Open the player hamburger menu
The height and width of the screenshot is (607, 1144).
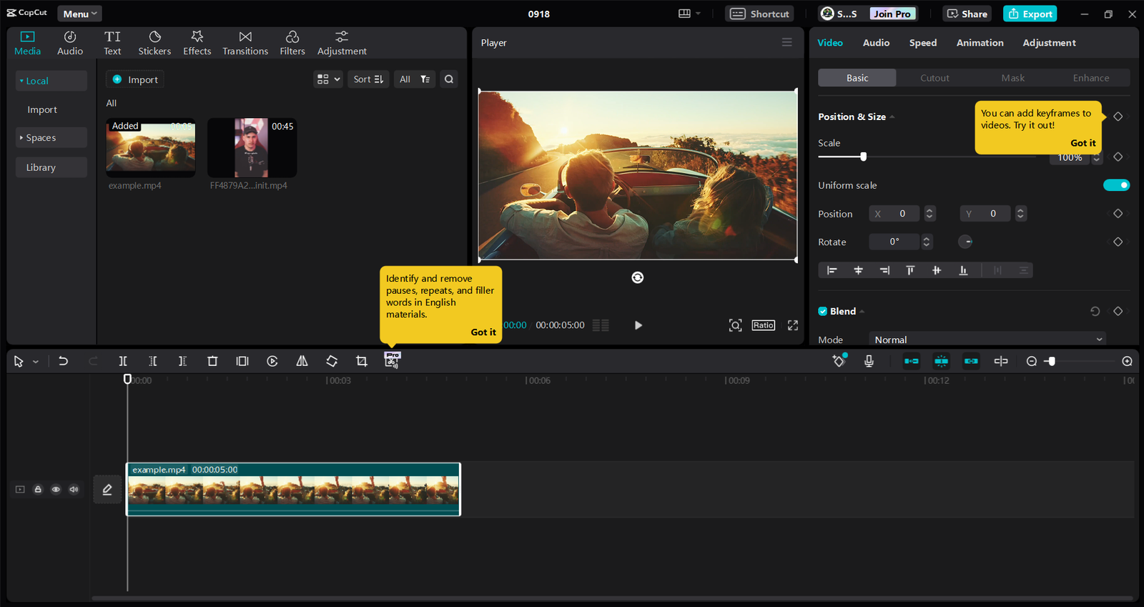(786, 42)
